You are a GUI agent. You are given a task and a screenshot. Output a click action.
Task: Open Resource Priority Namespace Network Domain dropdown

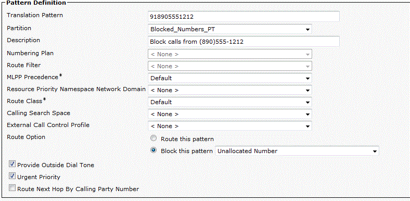[230, 90]
